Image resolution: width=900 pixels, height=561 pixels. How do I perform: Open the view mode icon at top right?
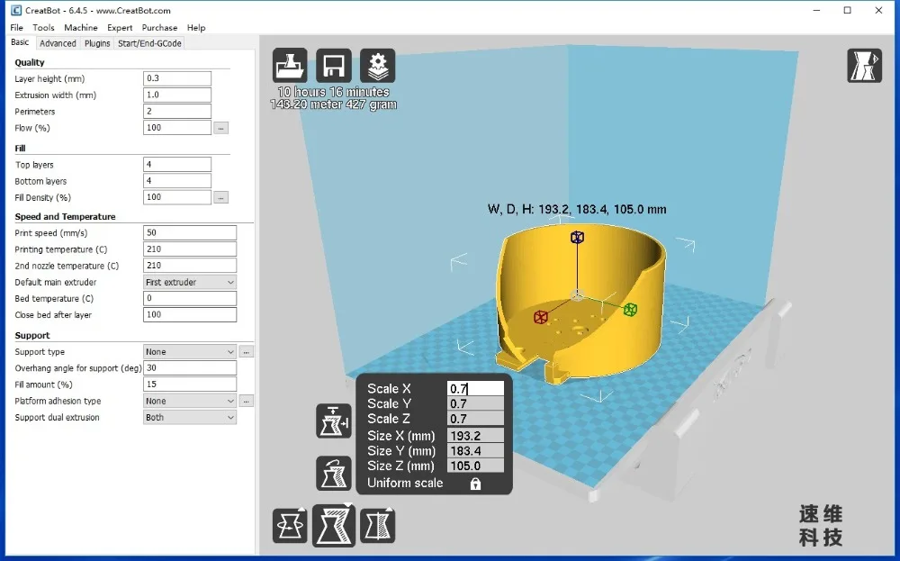864,66
